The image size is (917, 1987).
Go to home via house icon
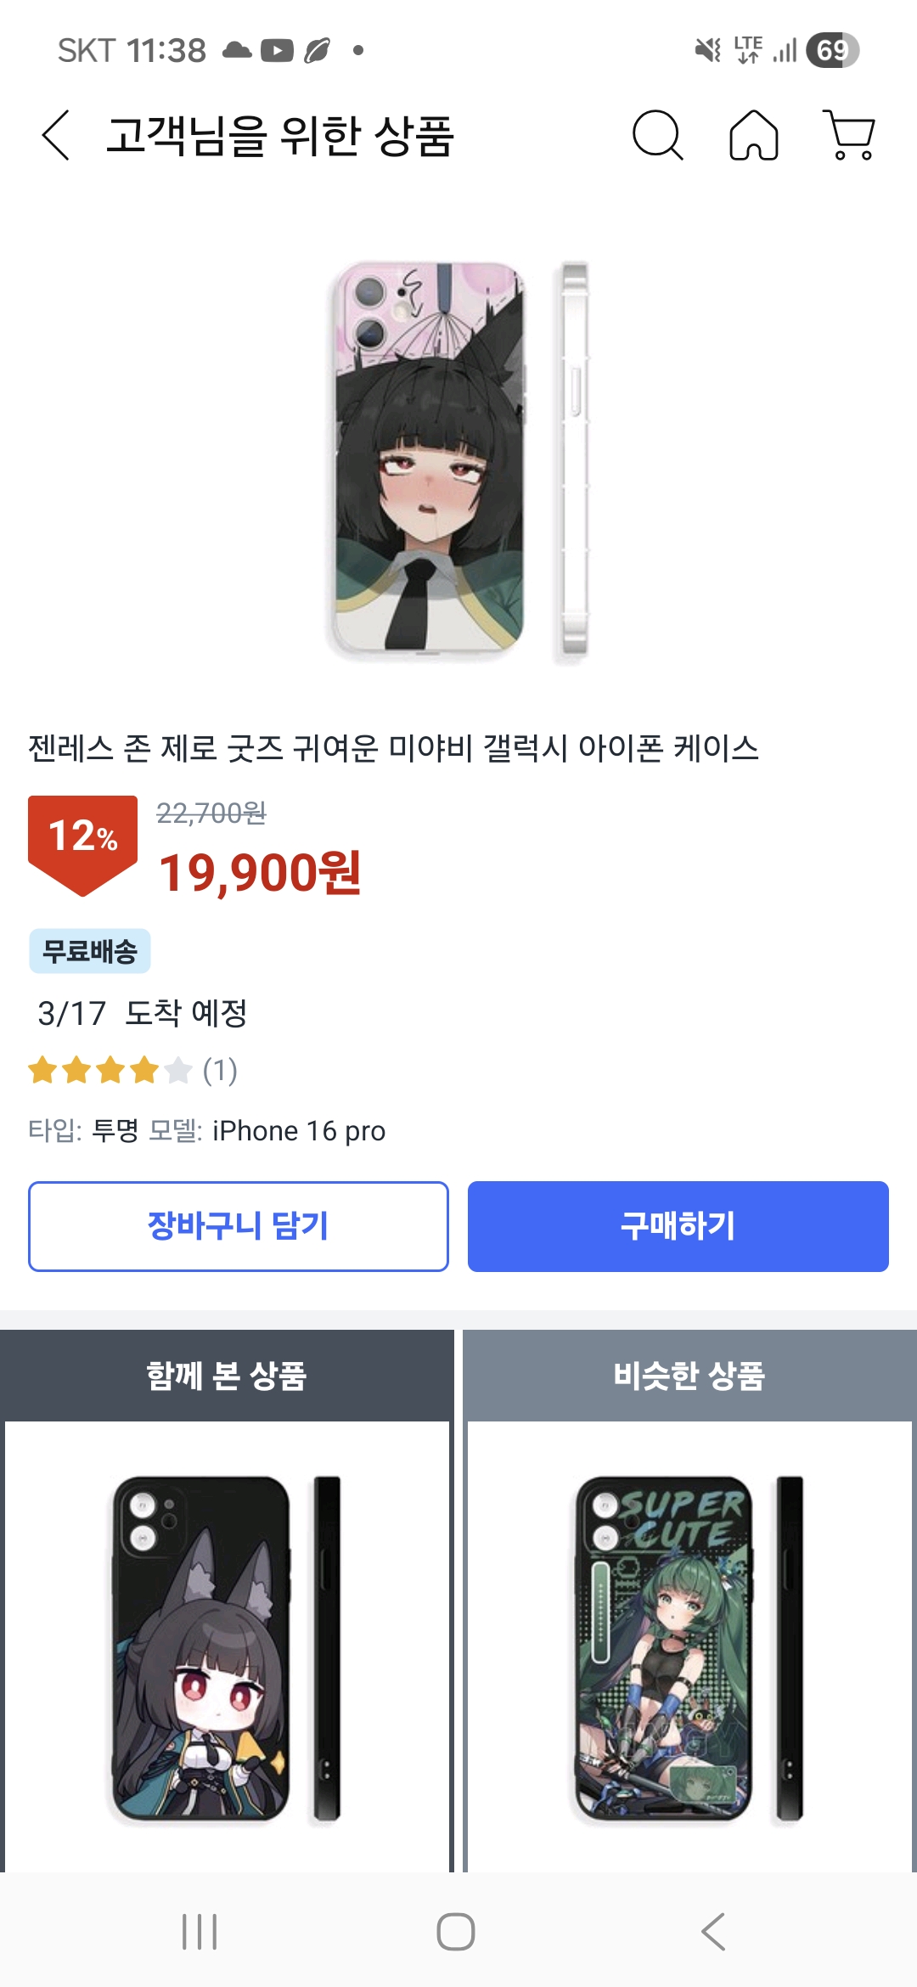click(x=754, y=136)
